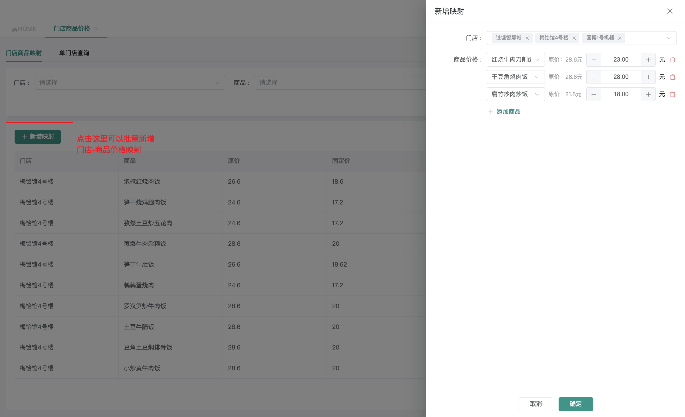Open the 门店 filter dropdown
Screen dimensions: 685x417
[130, 83]
